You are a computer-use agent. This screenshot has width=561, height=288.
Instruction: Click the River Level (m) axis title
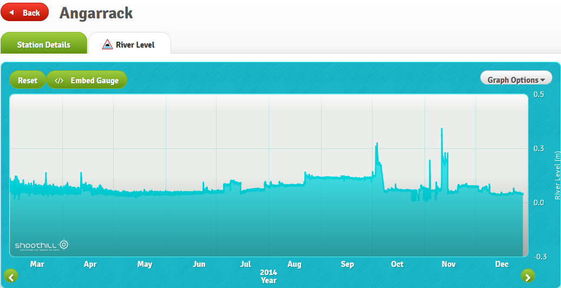[557, 175]
